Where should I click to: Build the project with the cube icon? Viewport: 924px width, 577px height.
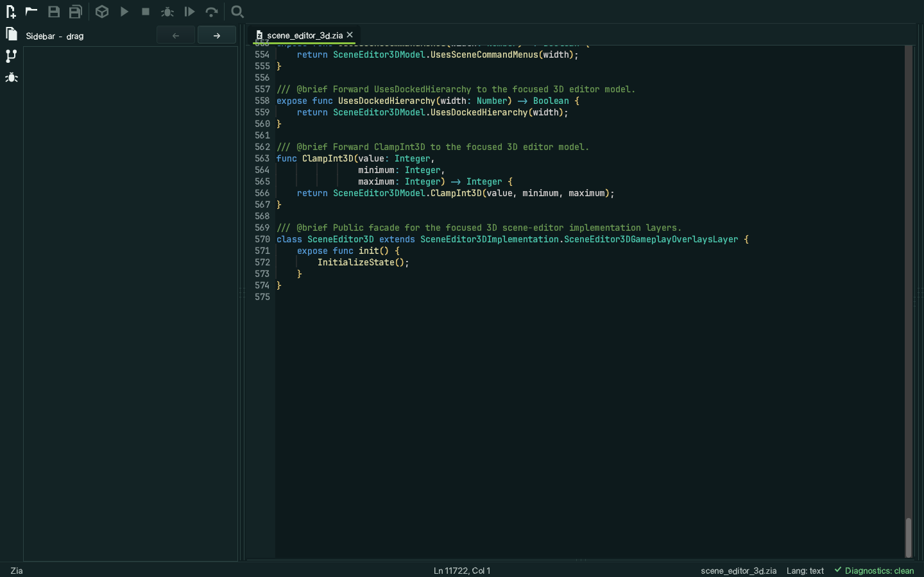(x=102, y=12)
